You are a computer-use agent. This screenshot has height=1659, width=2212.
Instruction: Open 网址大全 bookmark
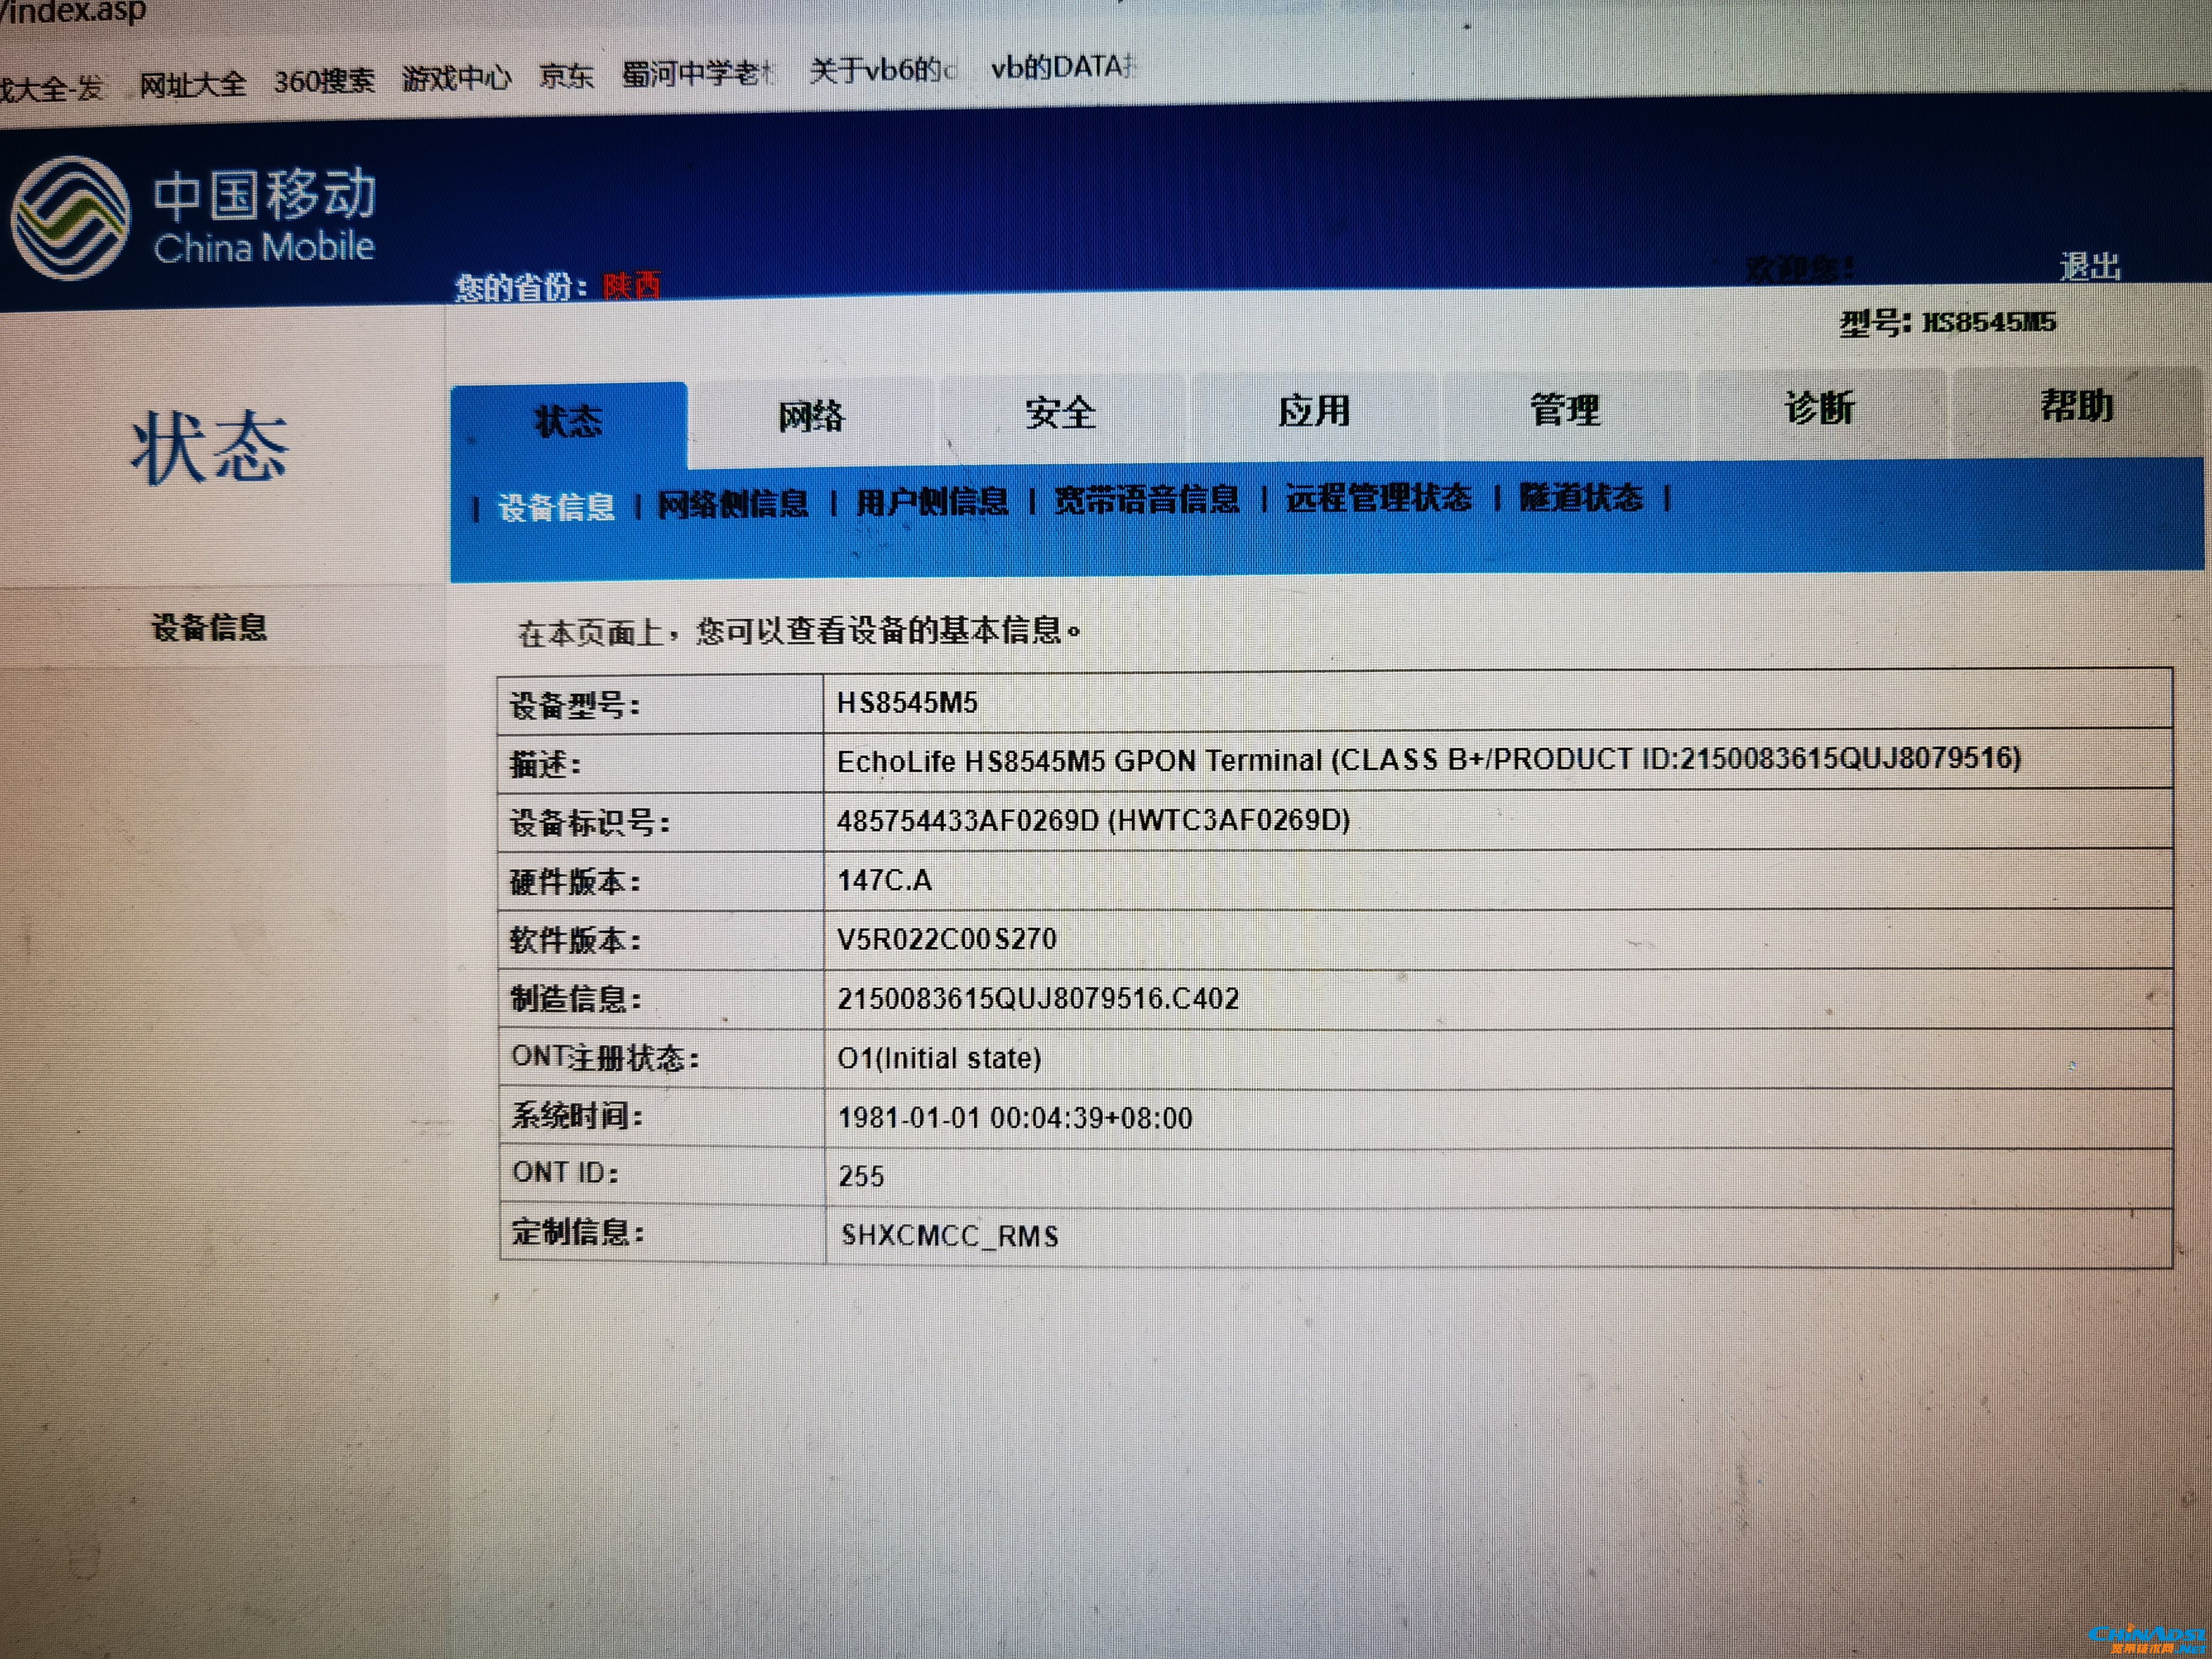[x=192, y=84]
